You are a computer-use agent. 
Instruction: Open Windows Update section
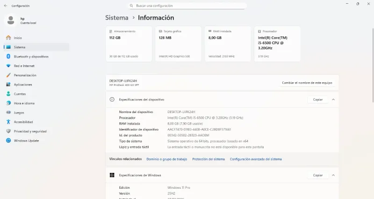coord(36,140)
